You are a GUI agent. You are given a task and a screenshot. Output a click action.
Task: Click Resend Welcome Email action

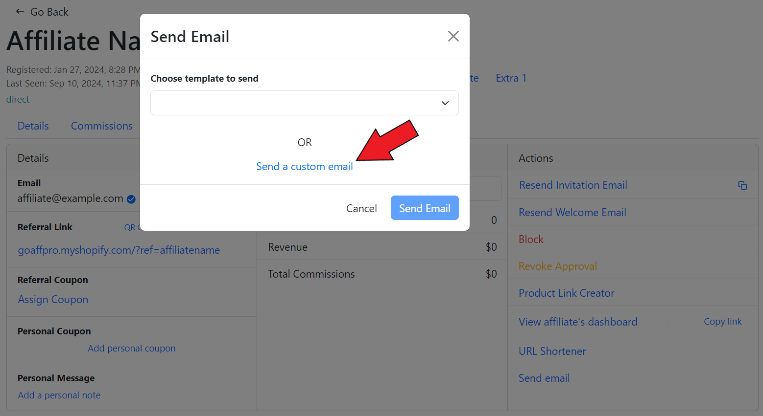(x=572, y=213)
